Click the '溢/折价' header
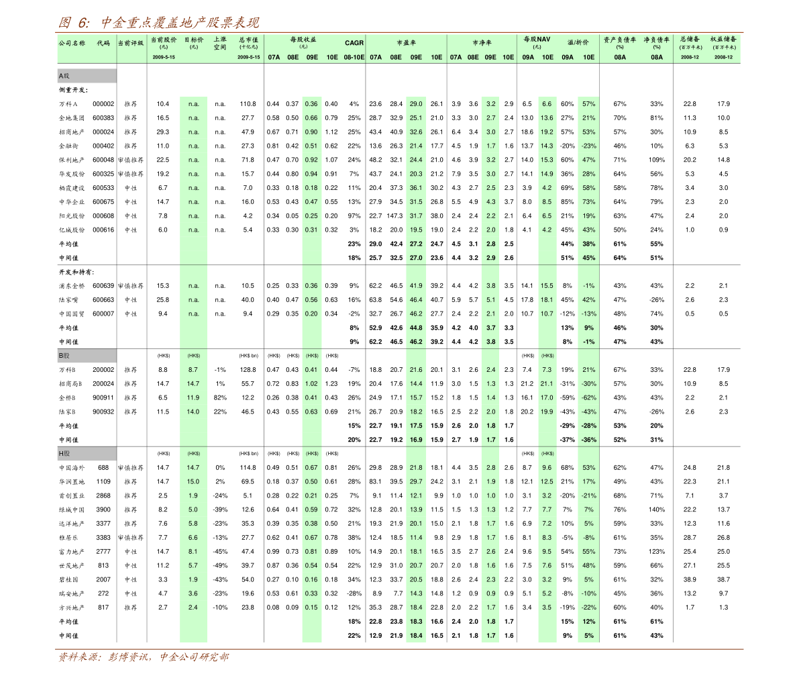Screen dimensions: 799x676 (578, 43)
